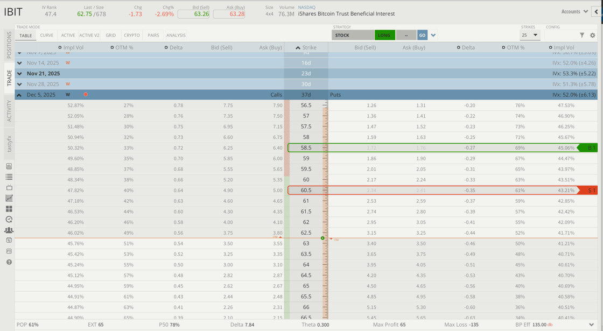Collapse the Dec 5, 2025 expiration
The width and height of the screenshot is (603, 331).
[19, 95]
